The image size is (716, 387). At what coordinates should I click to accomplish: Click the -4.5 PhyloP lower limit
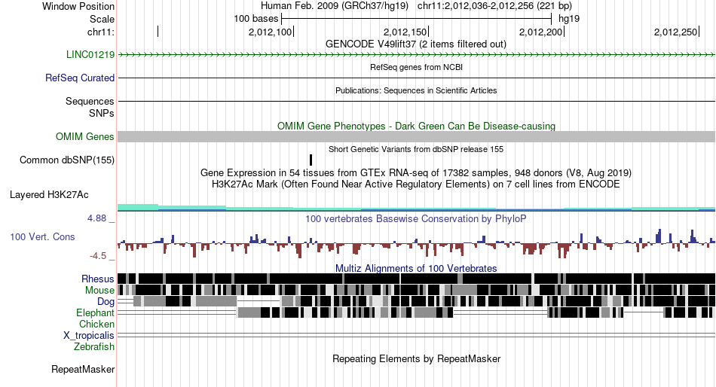pyautogui.click(x=98, y=256)
